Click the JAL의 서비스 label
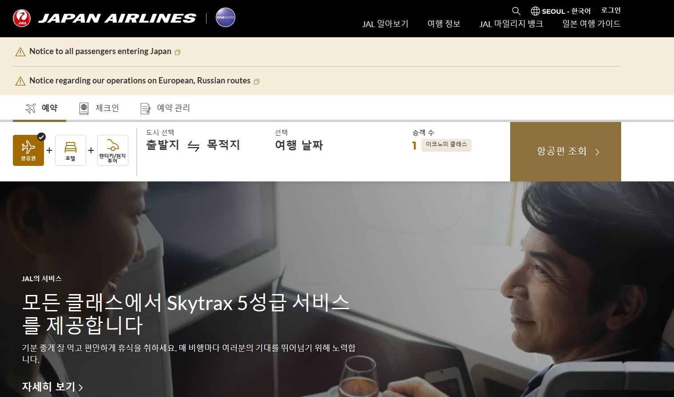This screenshot has width=674, height=397. (x=42, y=279)
